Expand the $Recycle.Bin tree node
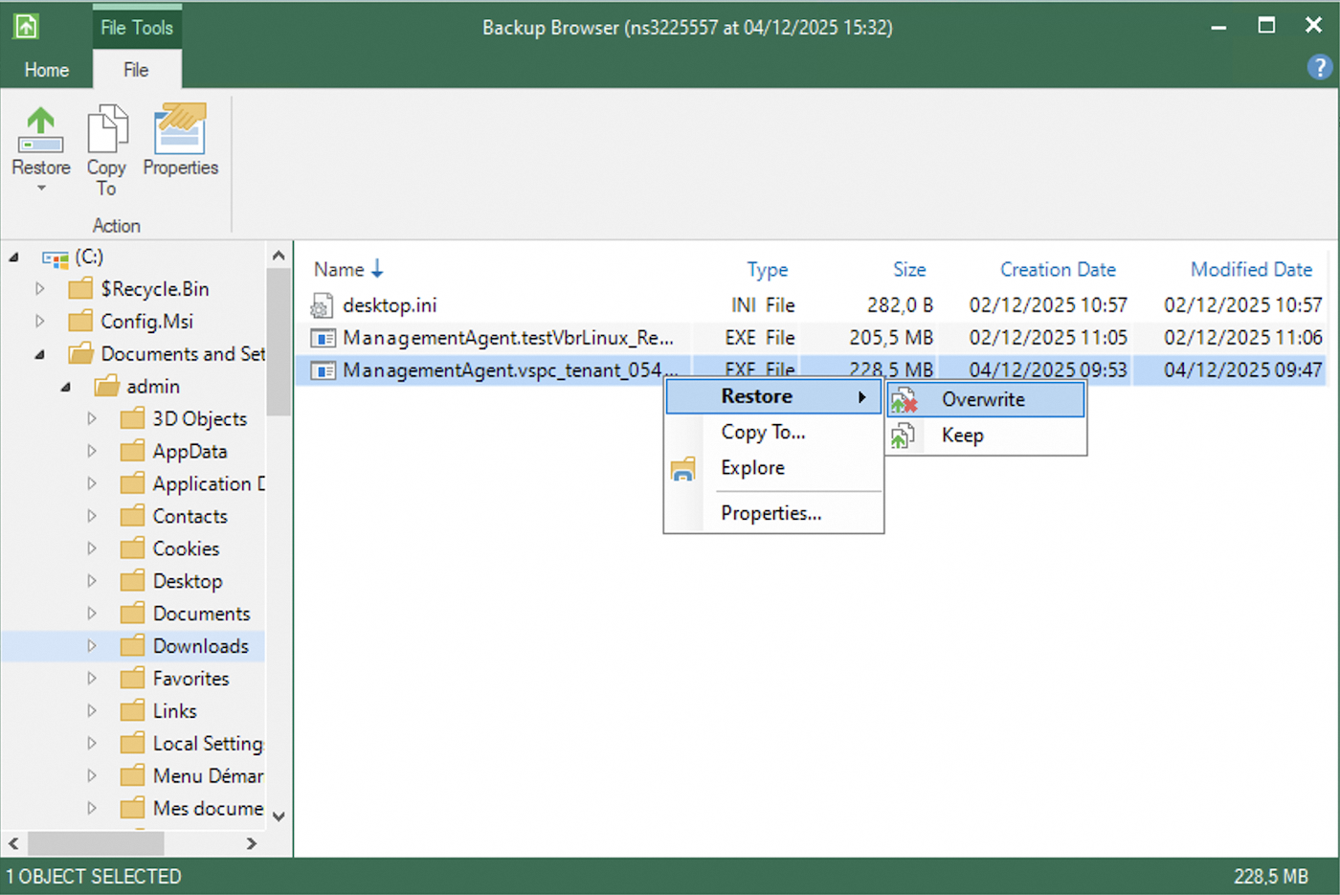The height and width of the screenshot is (895, 1340). [x=39, y=288]
